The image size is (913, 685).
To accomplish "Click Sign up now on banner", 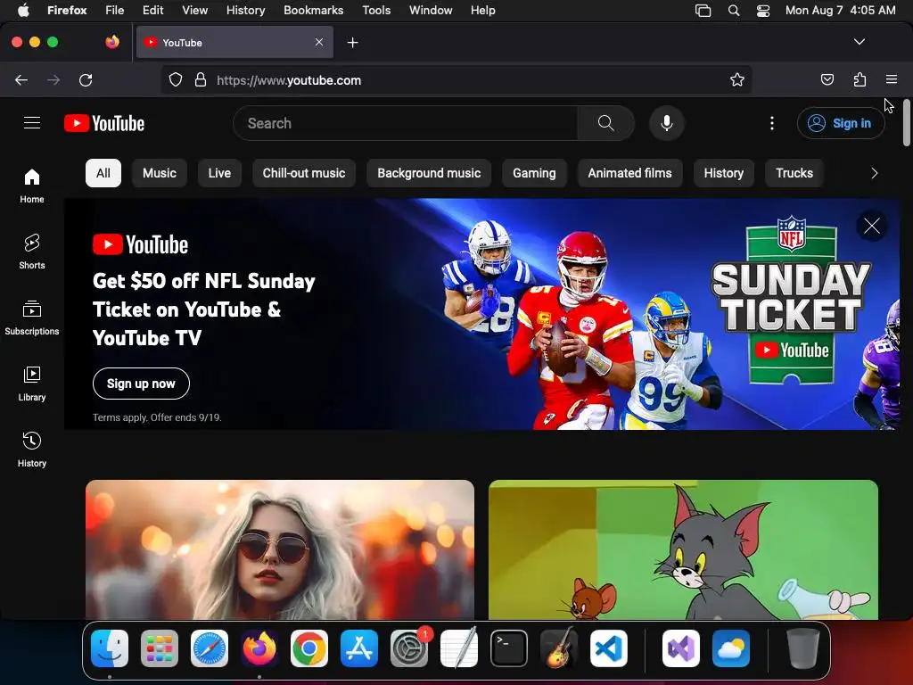I will click(x=141, y=384).
